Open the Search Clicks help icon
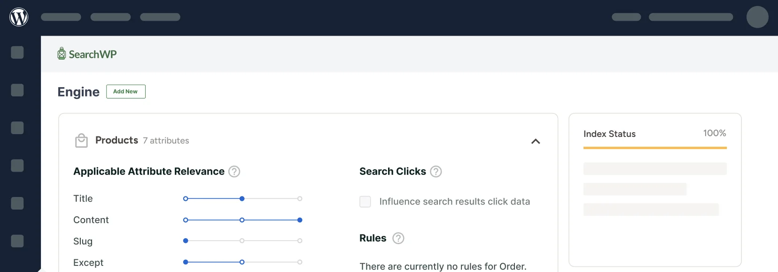The height and width of the screenshot is (272, 778). click(436, 172)
